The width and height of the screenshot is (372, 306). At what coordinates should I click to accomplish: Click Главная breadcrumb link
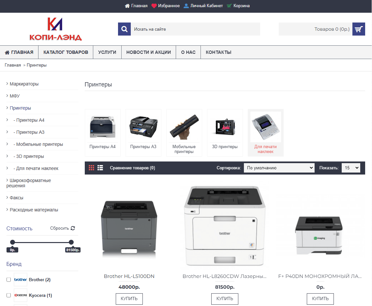pos(13,65)
